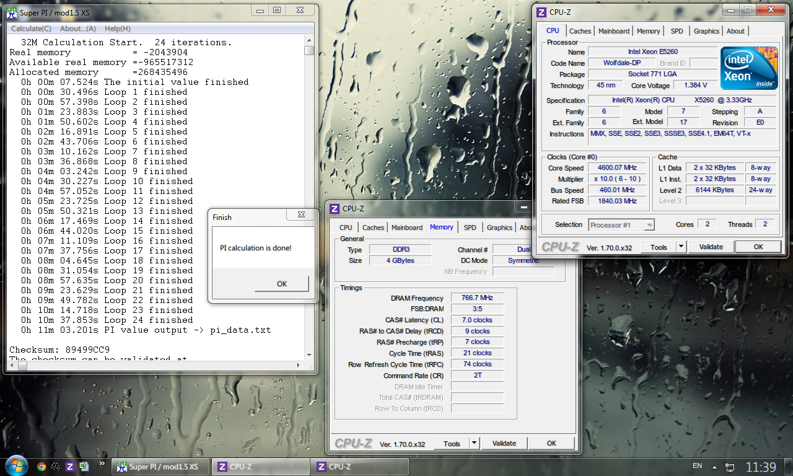Select Memory tab in CPU window
The width and height of the screenshot is (793, 476).
pos(648,31)
